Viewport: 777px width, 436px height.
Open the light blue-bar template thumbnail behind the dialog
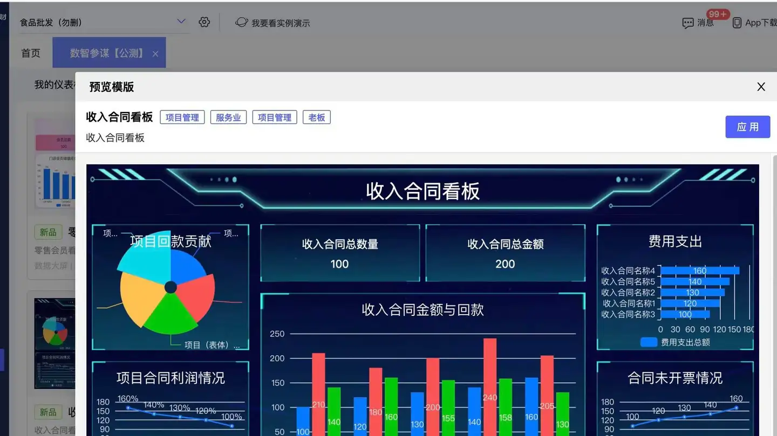click(55, 163)
